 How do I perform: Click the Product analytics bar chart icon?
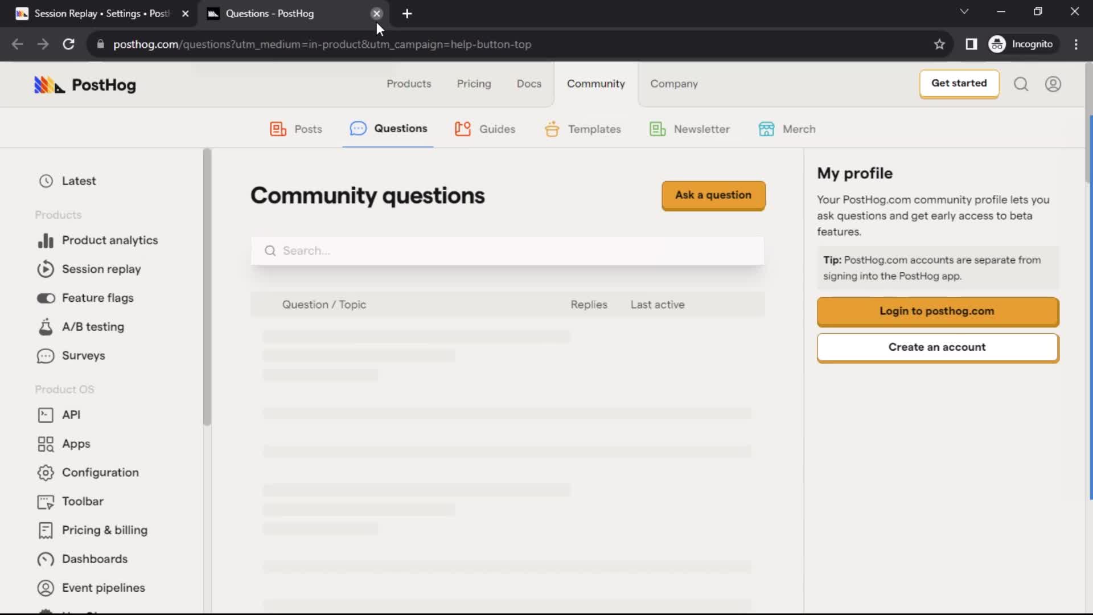click(x=46, y=241)
